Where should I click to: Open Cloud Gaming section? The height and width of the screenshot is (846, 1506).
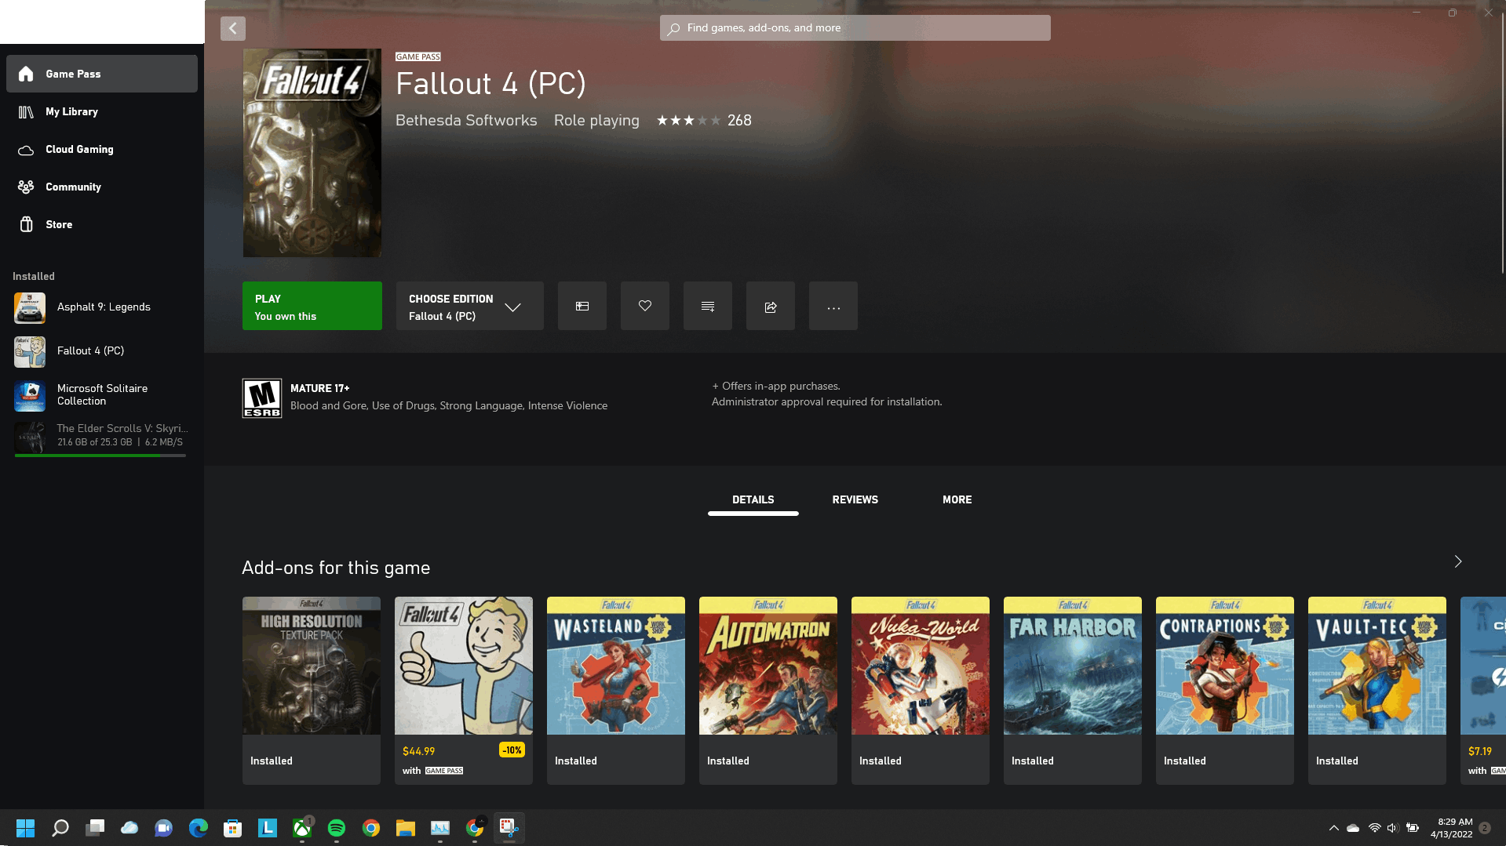[102, 149]
